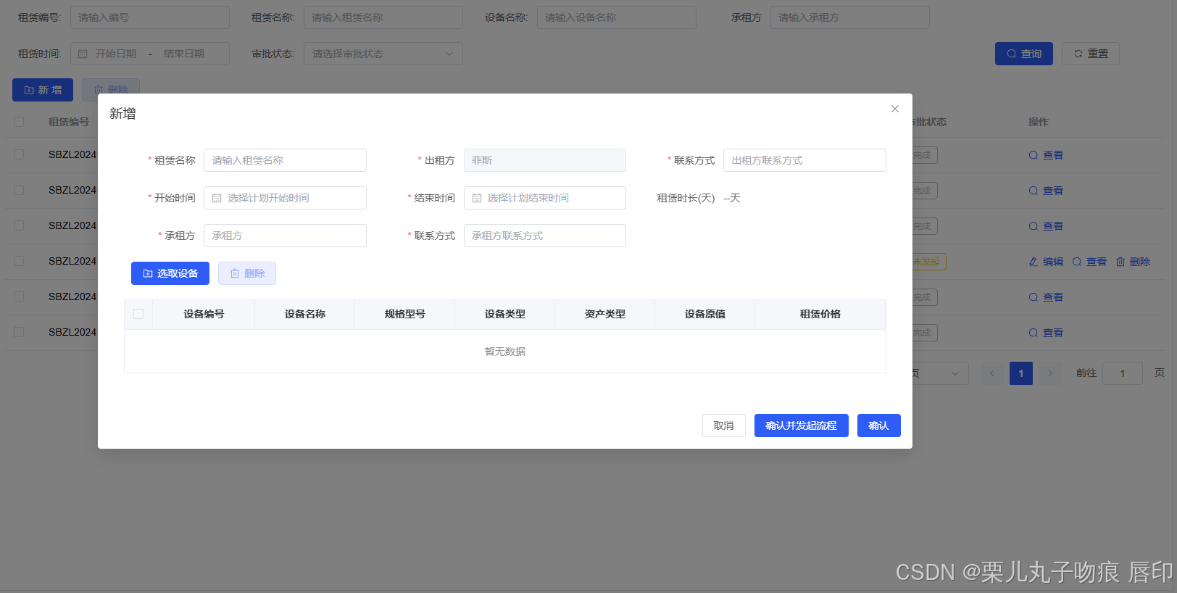Click the 租赁价格 column header
This screenshot has width=1177, height=593.
click(820, 314)
